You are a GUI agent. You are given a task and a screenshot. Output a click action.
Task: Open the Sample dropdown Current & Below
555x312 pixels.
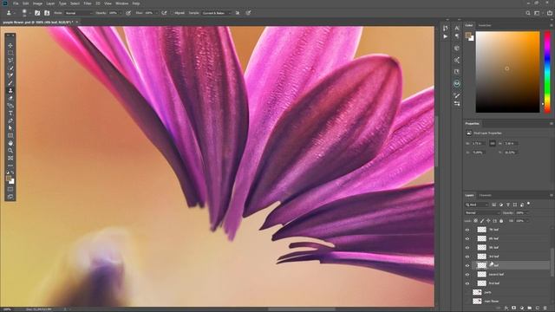click(216, 13)
